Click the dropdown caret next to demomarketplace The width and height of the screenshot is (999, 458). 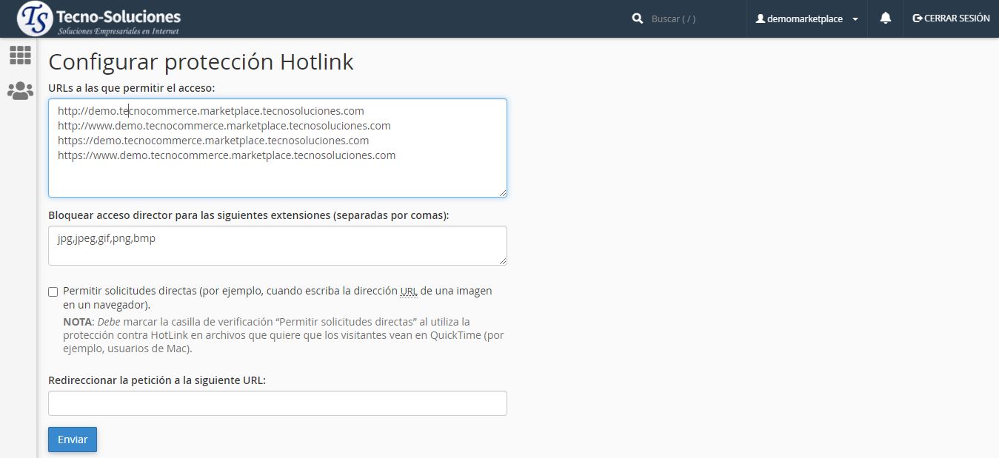[855, 19]
